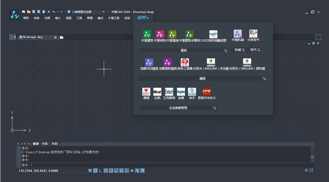The width and height of the screenshot is (329, 182).
Task: Launch 中望建筑 app
Action: pyautogui.click(x=147, y=36)
